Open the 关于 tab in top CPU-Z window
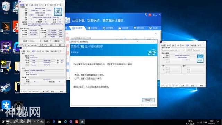The height and width of the screenshot is (125, 222). [x=58, y=5]
